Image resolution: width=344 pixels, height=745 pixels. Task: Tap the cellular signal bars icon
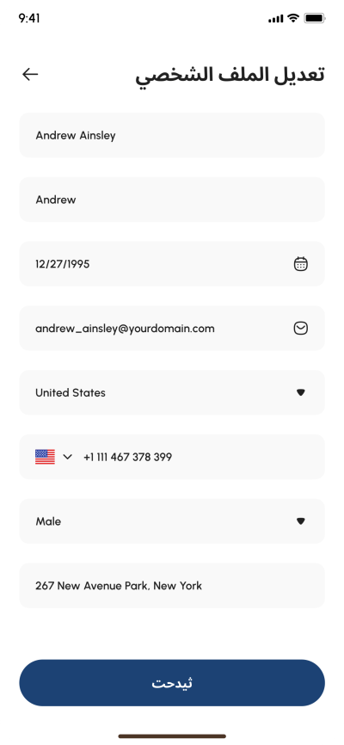275,19
